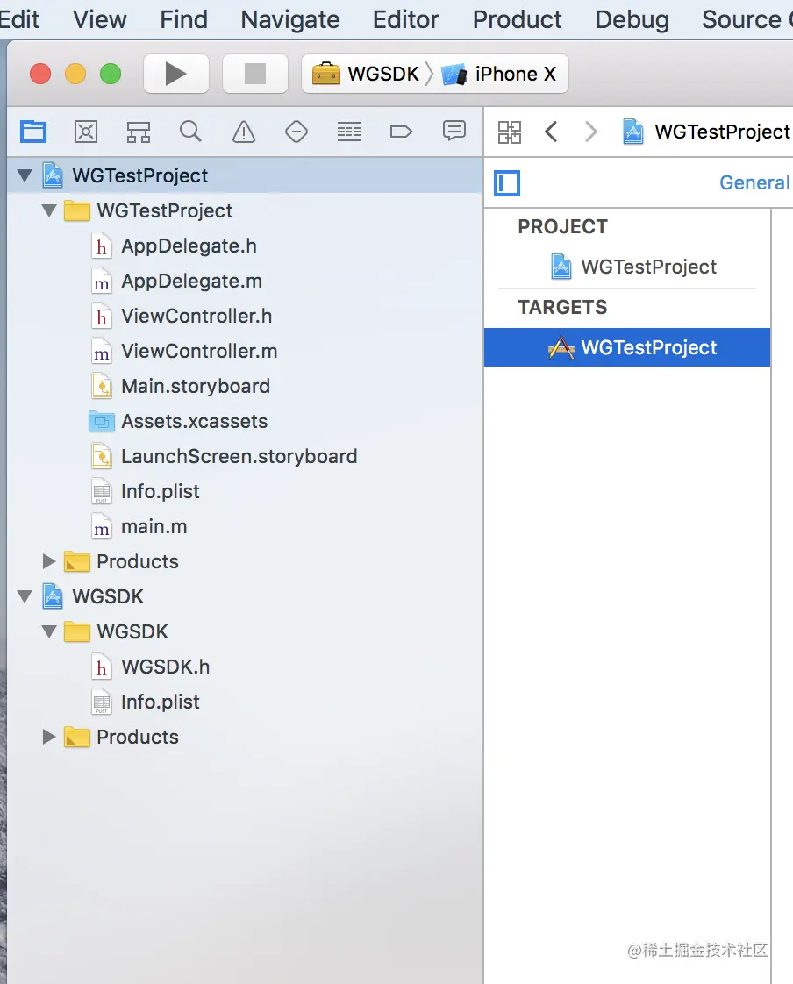Image resolution: width=793 pixels, height=984 pixels.
Task: Collapse the WGTestProject root project
Action: tap(25, 175)
